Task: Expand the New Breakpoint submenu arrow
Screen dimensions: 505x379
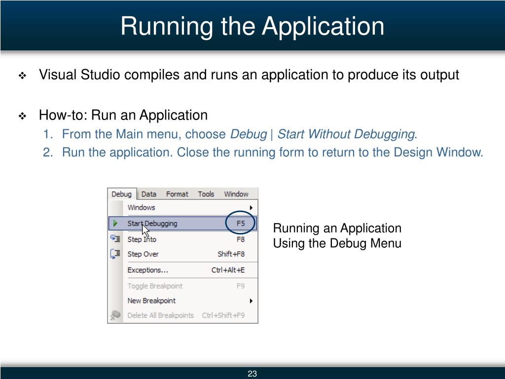Action: pyautogui.click(x=251, y=301)
